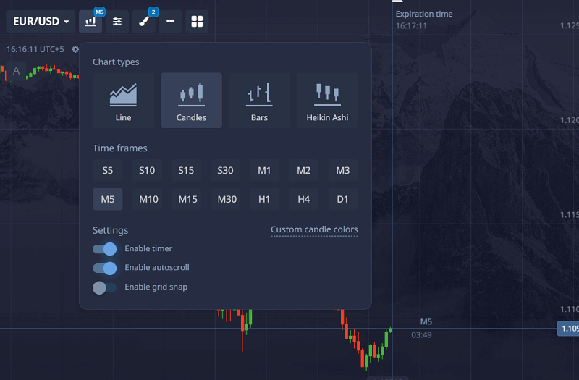This screenshot has height=380, width=579.
Task: Choose the M1 time frame
Action: click(x=264, y=170)
